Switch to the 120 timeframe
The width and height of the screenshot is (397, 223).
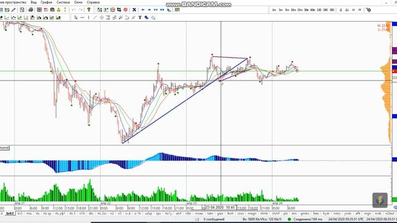(319, 10)
